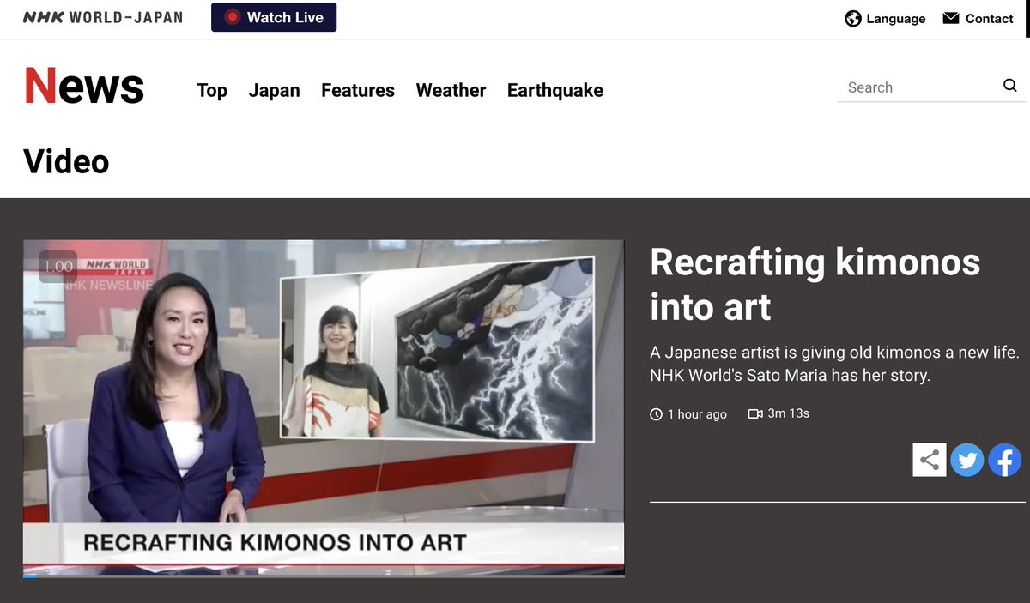Image resolution: width=1030 pixels, height=603 pixels.
Task: Click the camera icon next to 3m 13s
Action: [x=755, y=413]
